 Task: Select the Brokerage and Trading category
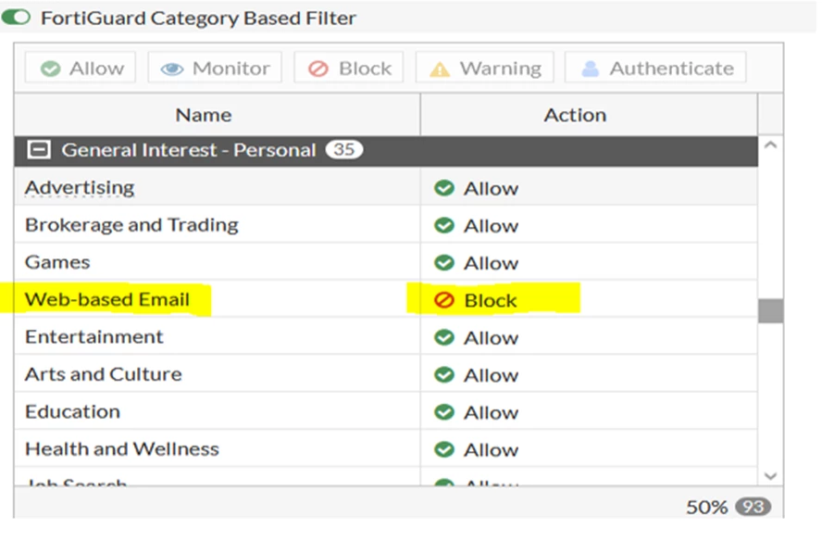click(x=131, y=225)
